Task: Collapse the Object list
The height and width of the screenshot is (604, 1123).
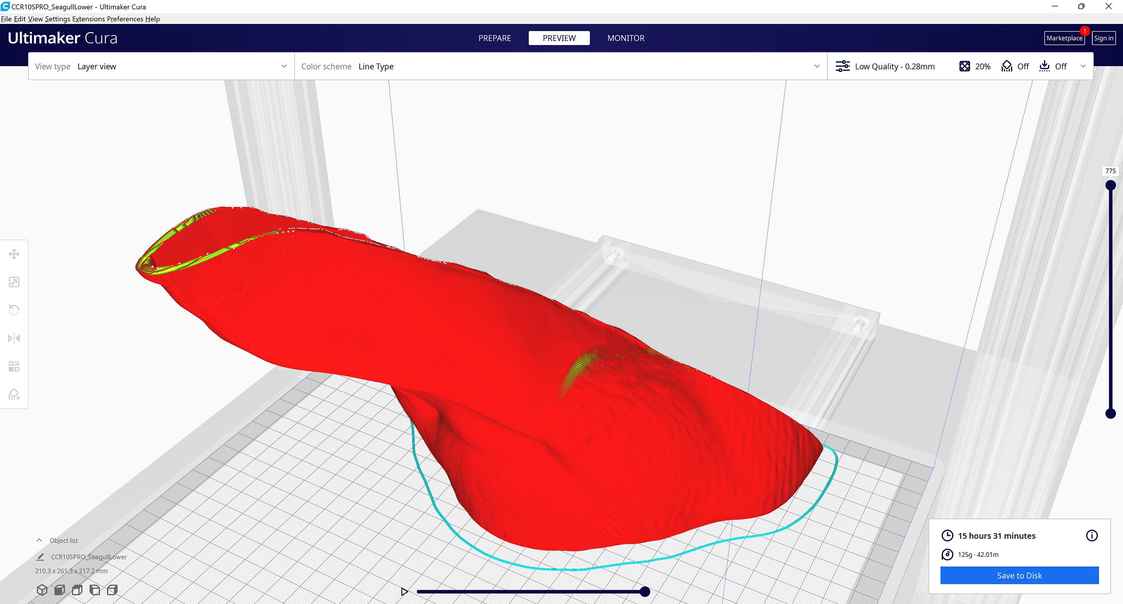Action: tap(39, 540)
